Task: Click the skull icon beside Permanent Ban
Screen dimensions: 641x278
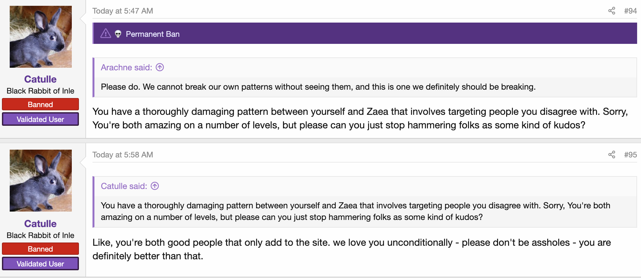Action: click(x=118, y=34)
